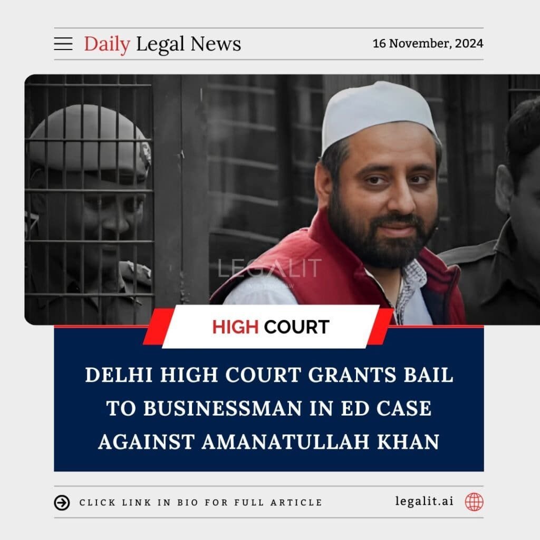Click the left red slanted accent shape
The height and width of the screenshot is (540, 540).
(x=159, y=326)
